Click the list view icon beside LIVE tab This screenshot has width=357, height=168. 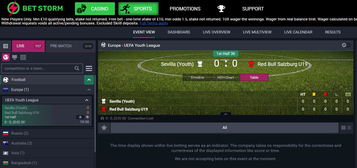[6, 46]
